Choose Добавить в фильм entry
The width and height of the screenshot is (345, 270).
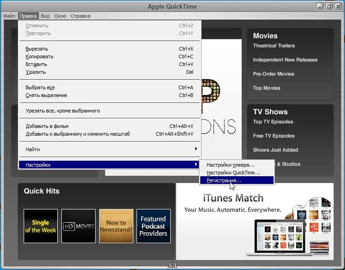pyautogui.click(x=109, y=126)
